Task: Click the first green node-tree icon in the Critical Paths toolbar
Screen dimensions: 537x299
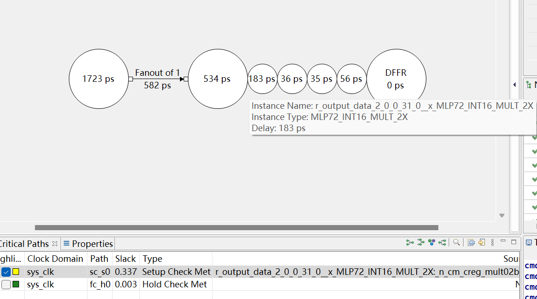Action: pos(409,242)
